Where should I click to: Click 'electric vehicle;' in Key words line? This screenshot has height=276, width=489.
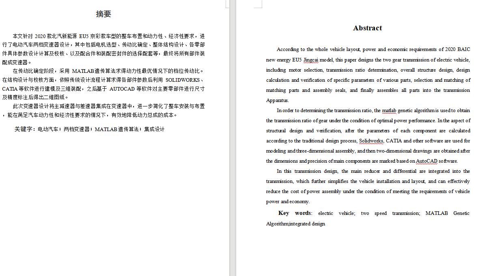tap(337, 213)
